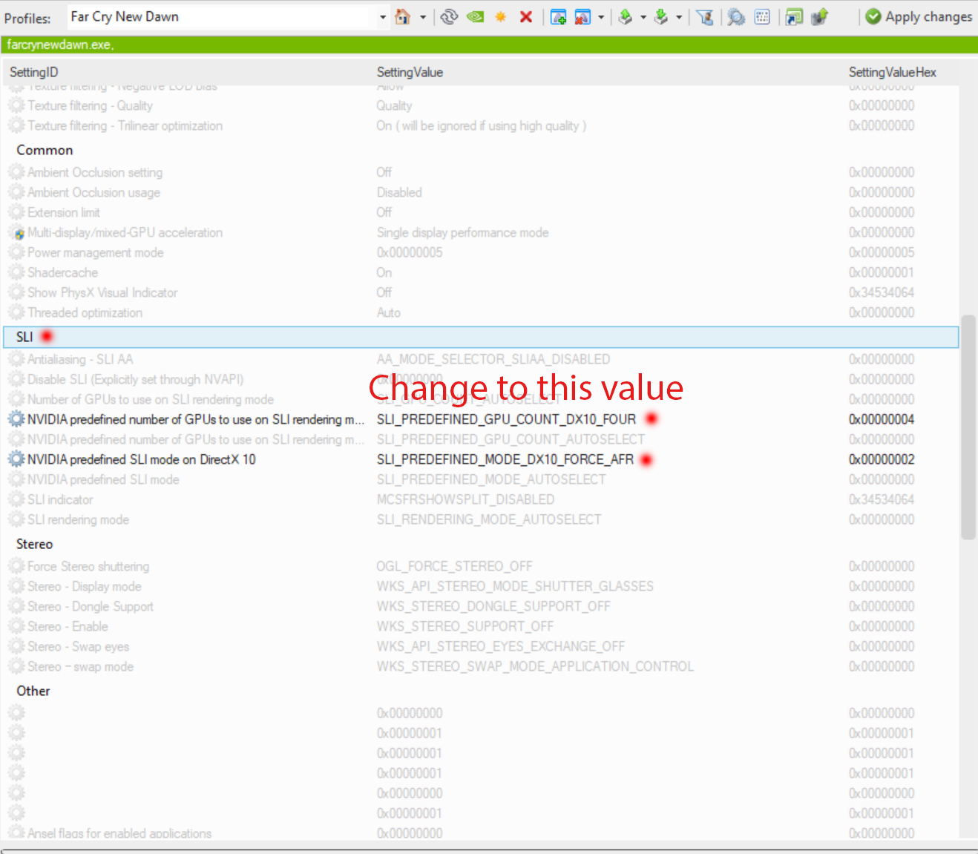Click the SettingID column header
The height and width of the screenshot is (854, 978).
[x=34, y=72]
